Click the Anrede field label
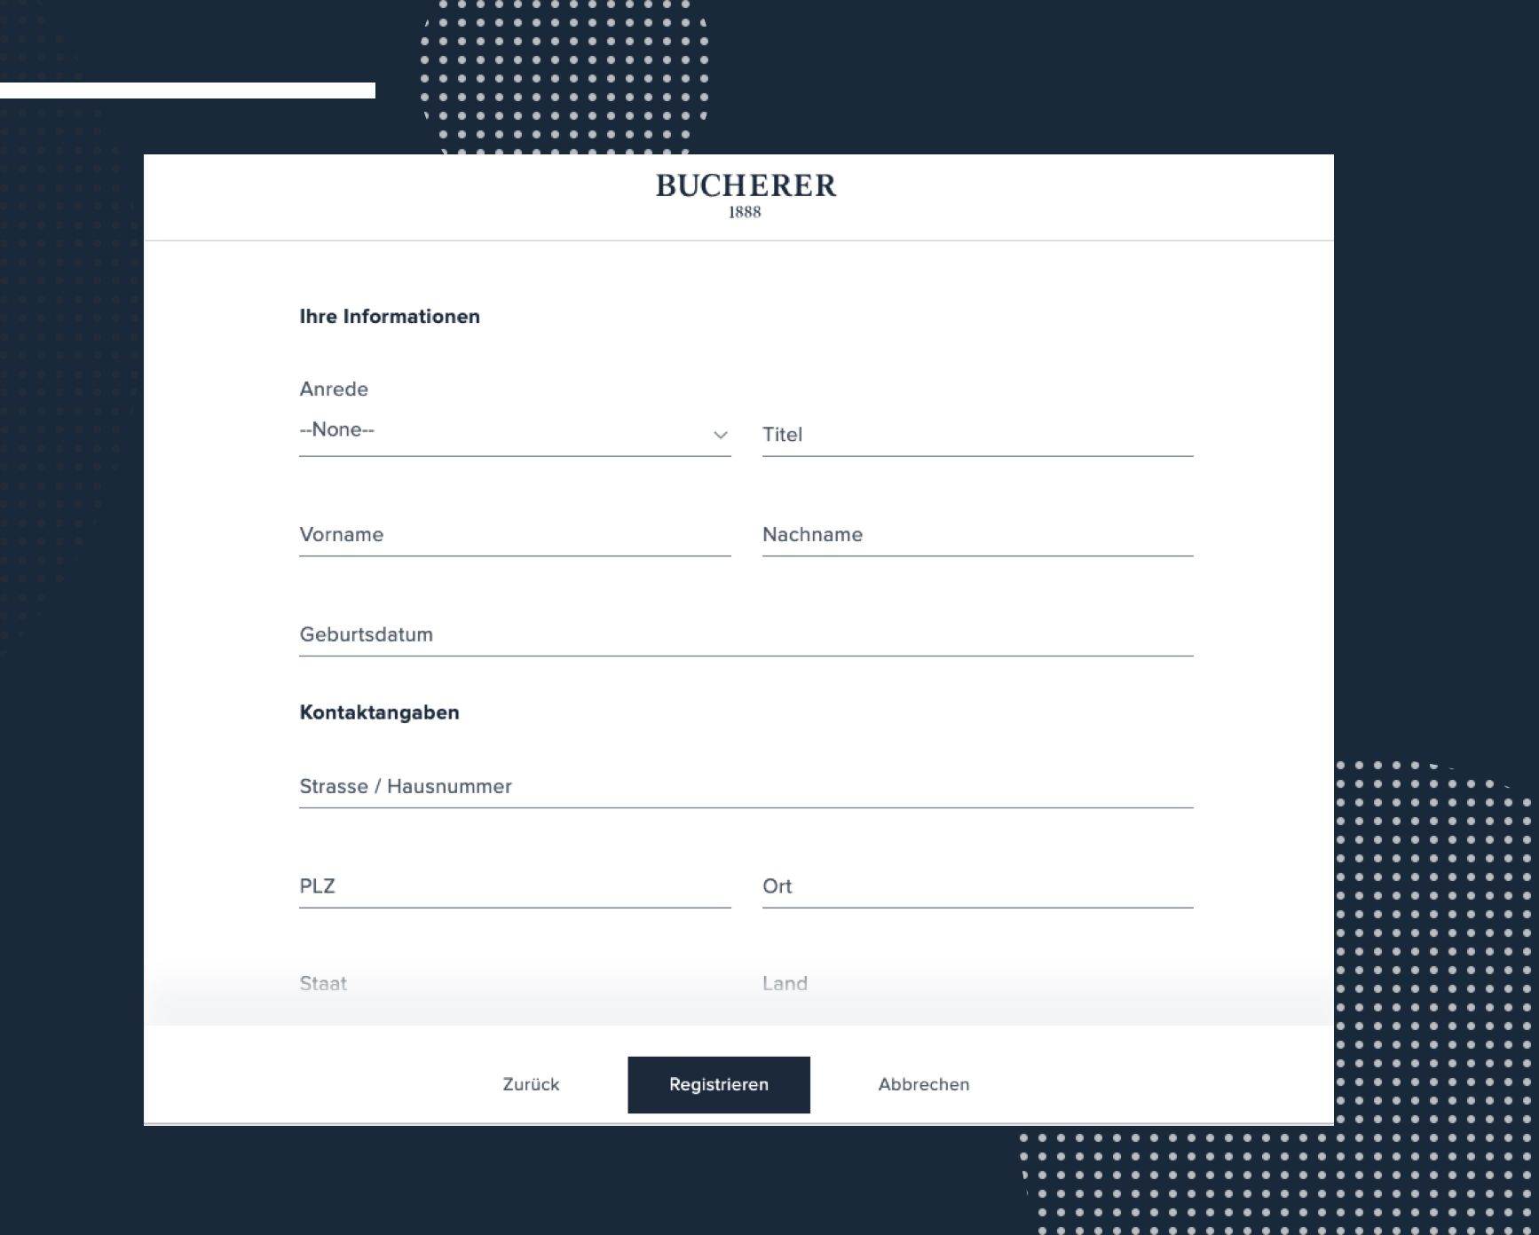The image size is (1539, 1235). tap(334, 389)
